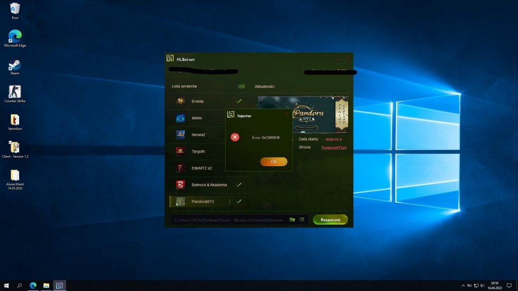
Task: Open the taskbar clock and calendar
Action: (495, 285)
